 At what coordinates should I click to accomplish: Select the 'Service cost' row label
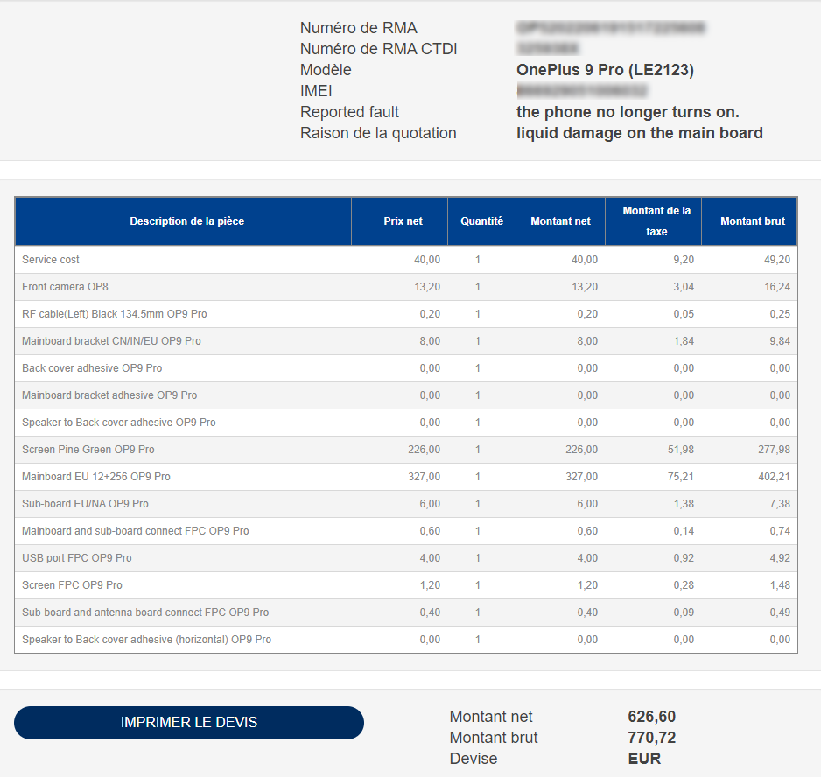[50, 260]
